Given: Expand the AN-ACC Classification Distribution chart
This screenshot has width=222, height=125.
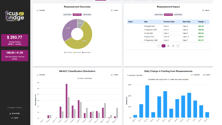Looking at the screenshot, I should [114, 75].
